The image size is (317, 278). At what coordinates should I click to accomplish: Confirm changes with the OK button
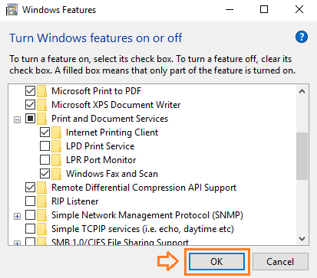(216, 262)
